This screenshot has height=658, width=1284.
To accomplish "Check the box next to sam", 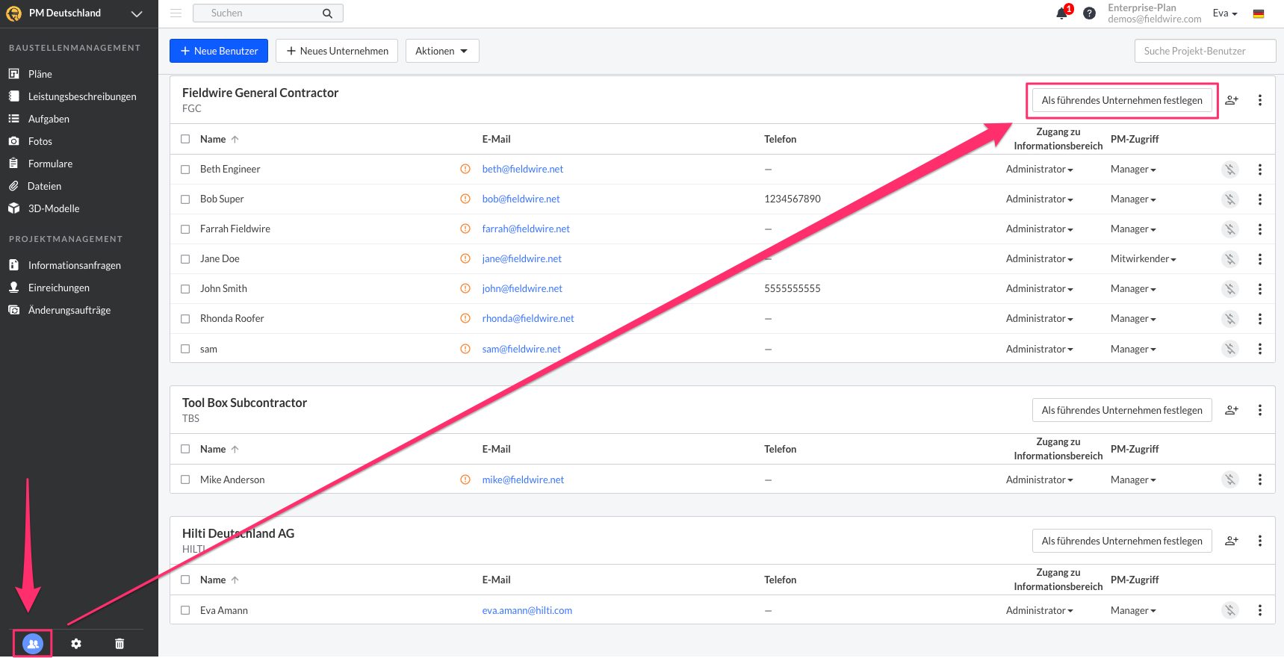I will 185,349.
